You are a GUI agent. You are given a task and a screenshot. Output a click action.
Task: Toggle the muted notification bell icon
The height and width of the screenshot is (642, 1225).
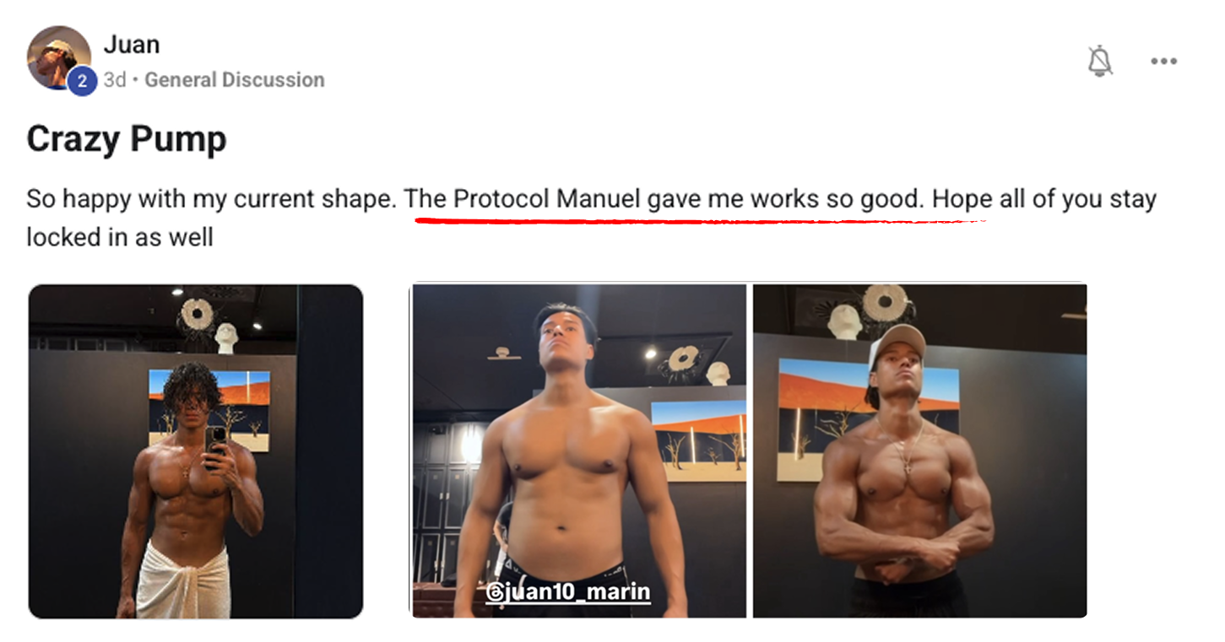[1099, 61]
